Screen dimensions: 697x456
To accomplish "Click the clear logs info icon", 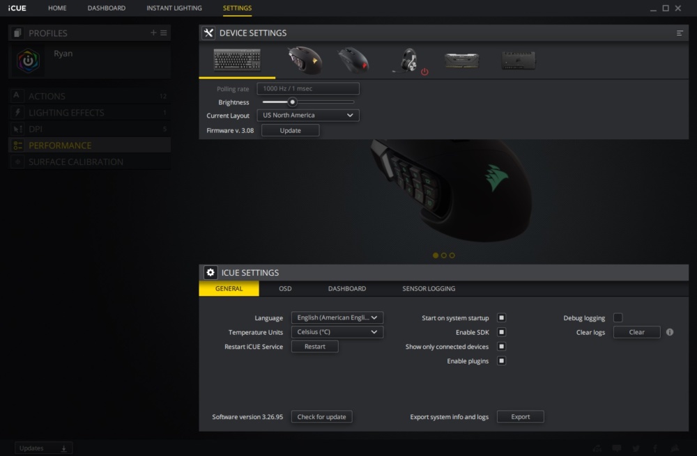I will pyautogui.click(x=670, y=332).
